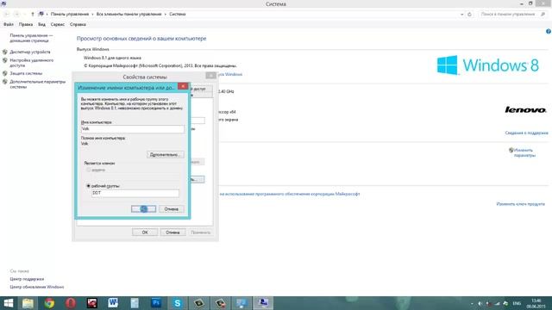Image resolution: width=552 pixels, height=310 pixels.
Task: Open Центр обновления Windows link
Action: coord(37,287)
